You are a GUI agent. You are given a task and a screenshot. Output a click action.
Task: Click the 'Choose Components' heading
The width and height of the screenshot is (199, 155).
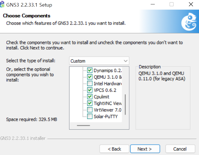[x=27, y=16]
